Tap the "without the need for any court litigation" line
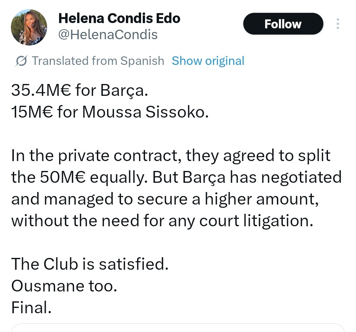 point(162,220)
